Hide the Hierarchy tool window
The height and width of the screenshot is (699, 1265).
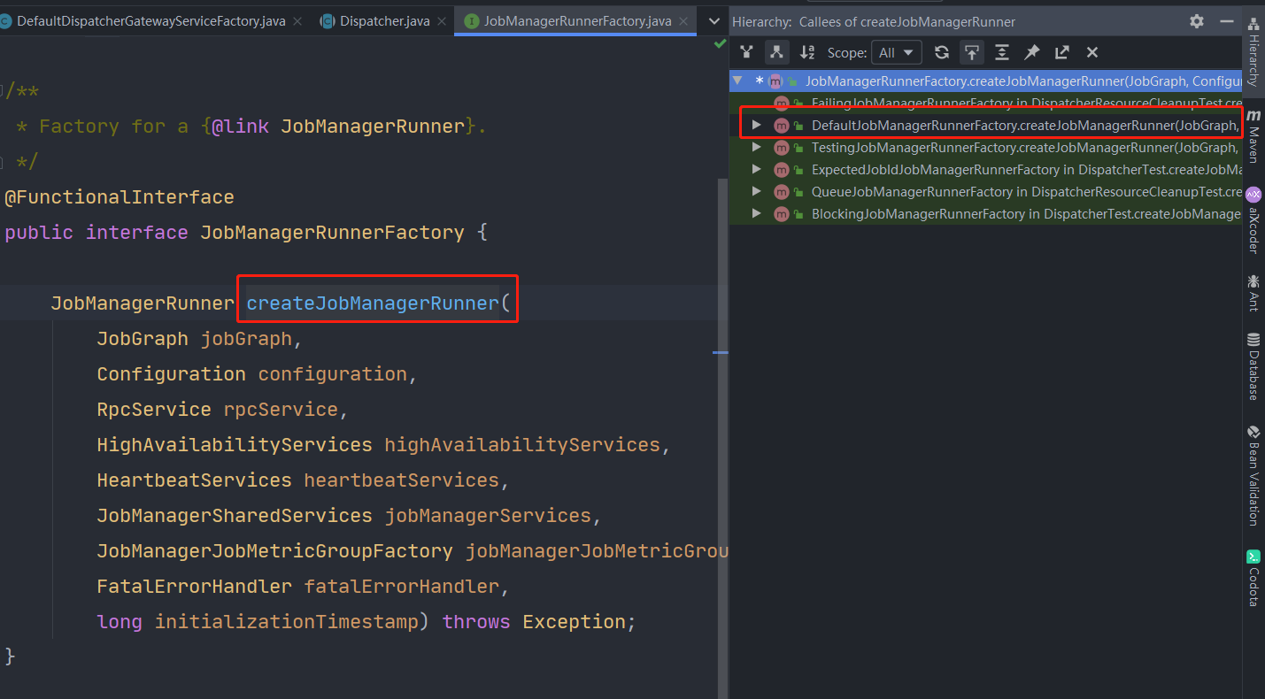1226,21
